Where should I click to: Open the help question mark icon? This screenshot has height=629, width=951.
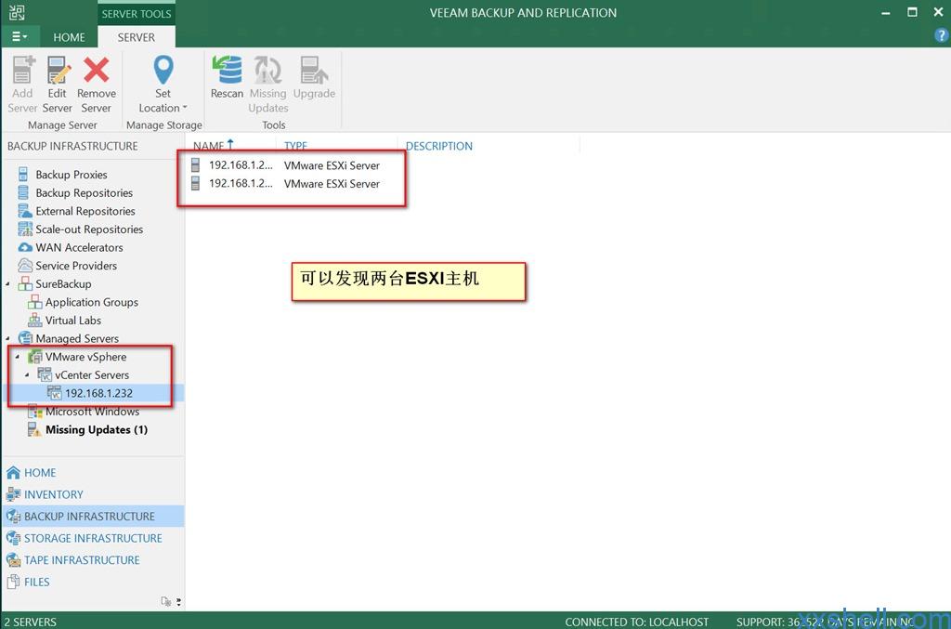tap(941, 36)
